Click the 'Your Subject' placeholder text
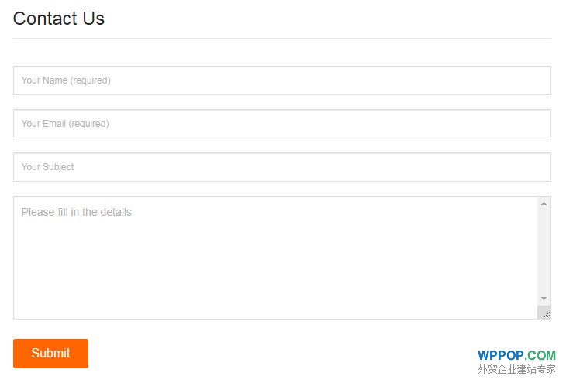Screen dimensions: 566x383 pos(47,167)
